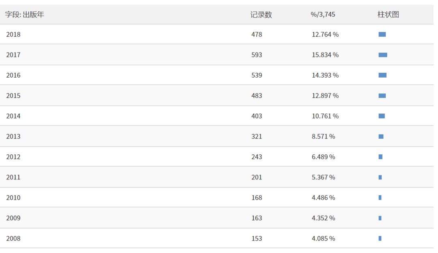The height and width of the screenshot is (253, 438).
Task: Click the %/3,745 column header
Action: [x=323, y=15]
